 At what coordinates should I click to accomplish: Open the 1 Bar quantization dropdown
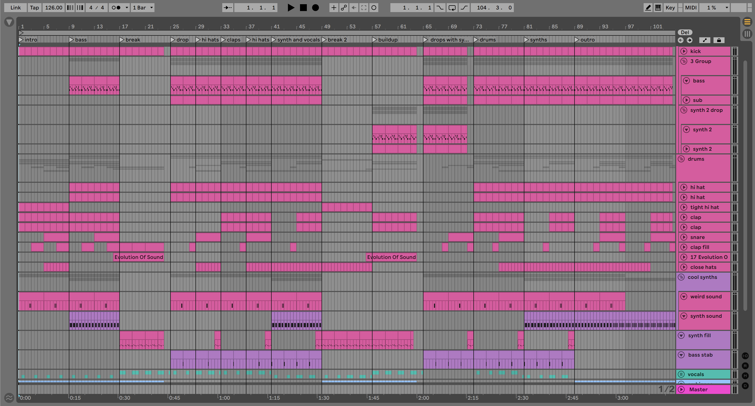pyautogui.click(x=143, y=8)
